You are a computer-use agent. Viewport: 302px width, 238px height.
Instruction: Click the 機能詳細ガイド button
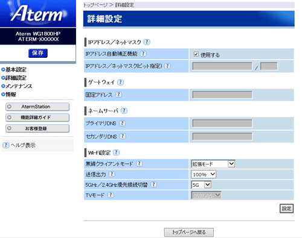(37, 117)
